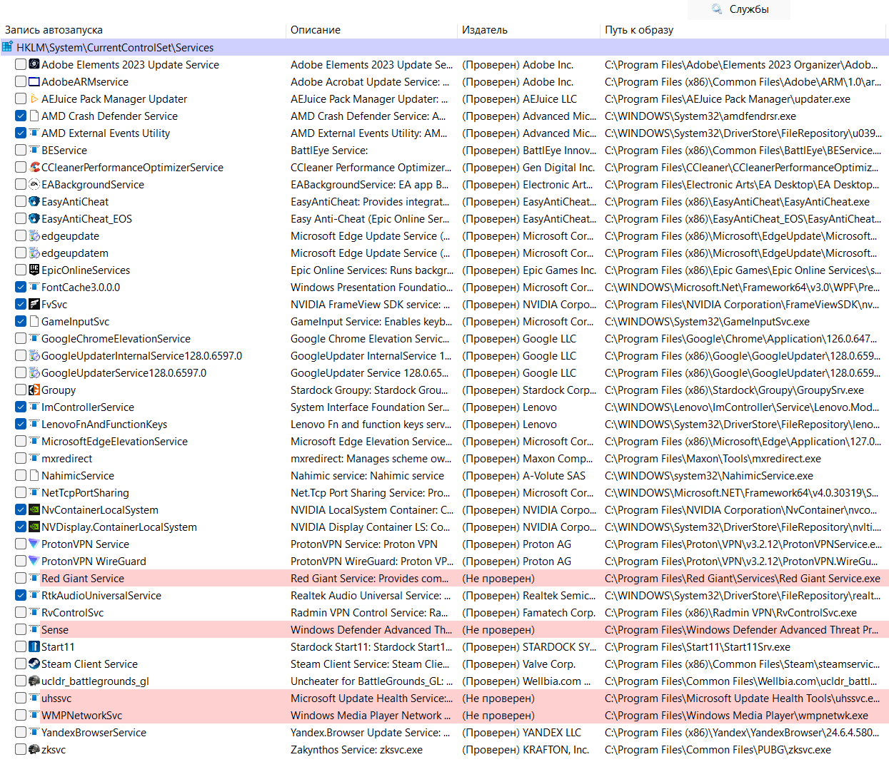Tick the Sense service checkbox
This screenshot has width=889, height=762.
(x=21, y=629)
